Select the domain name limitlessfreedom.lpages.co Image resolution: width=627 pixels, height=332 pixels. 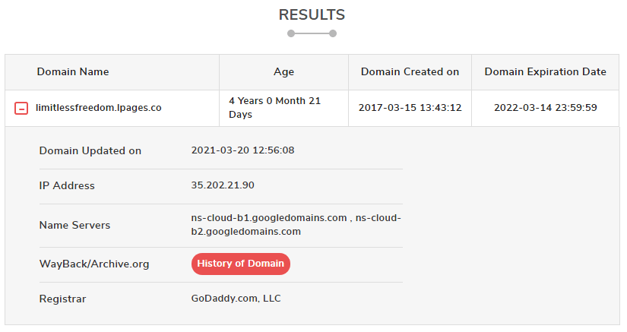click(x=98, y=108)
